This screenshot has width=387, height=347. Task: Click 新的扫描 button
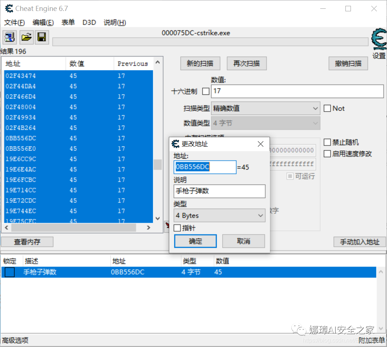click(x=200, y=63)
